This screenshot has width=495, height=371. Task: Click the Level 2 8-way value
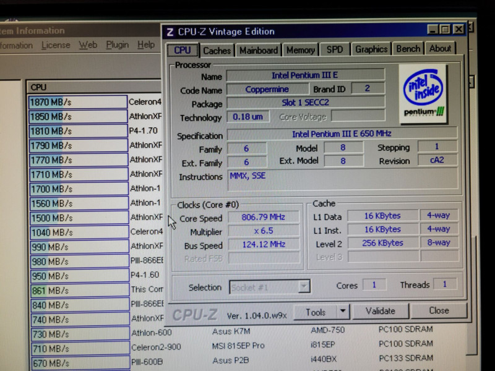point(439,242)
